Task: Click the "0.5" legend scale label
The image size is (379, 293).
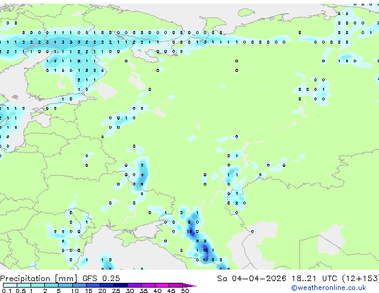Action: (x=21, y=291)
